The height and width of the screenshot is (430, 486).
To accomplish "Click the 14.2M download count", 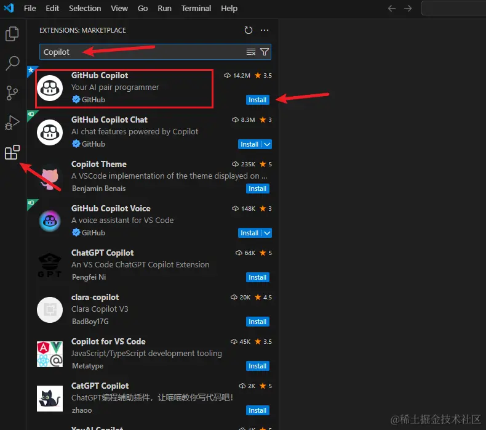I will pyautogui.click(x=237, y=75).
